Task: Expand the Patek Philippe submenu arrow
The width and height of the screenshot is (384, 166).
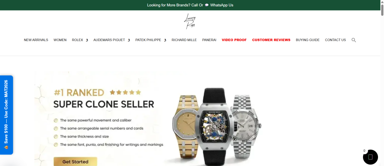Action: [165, 40]
